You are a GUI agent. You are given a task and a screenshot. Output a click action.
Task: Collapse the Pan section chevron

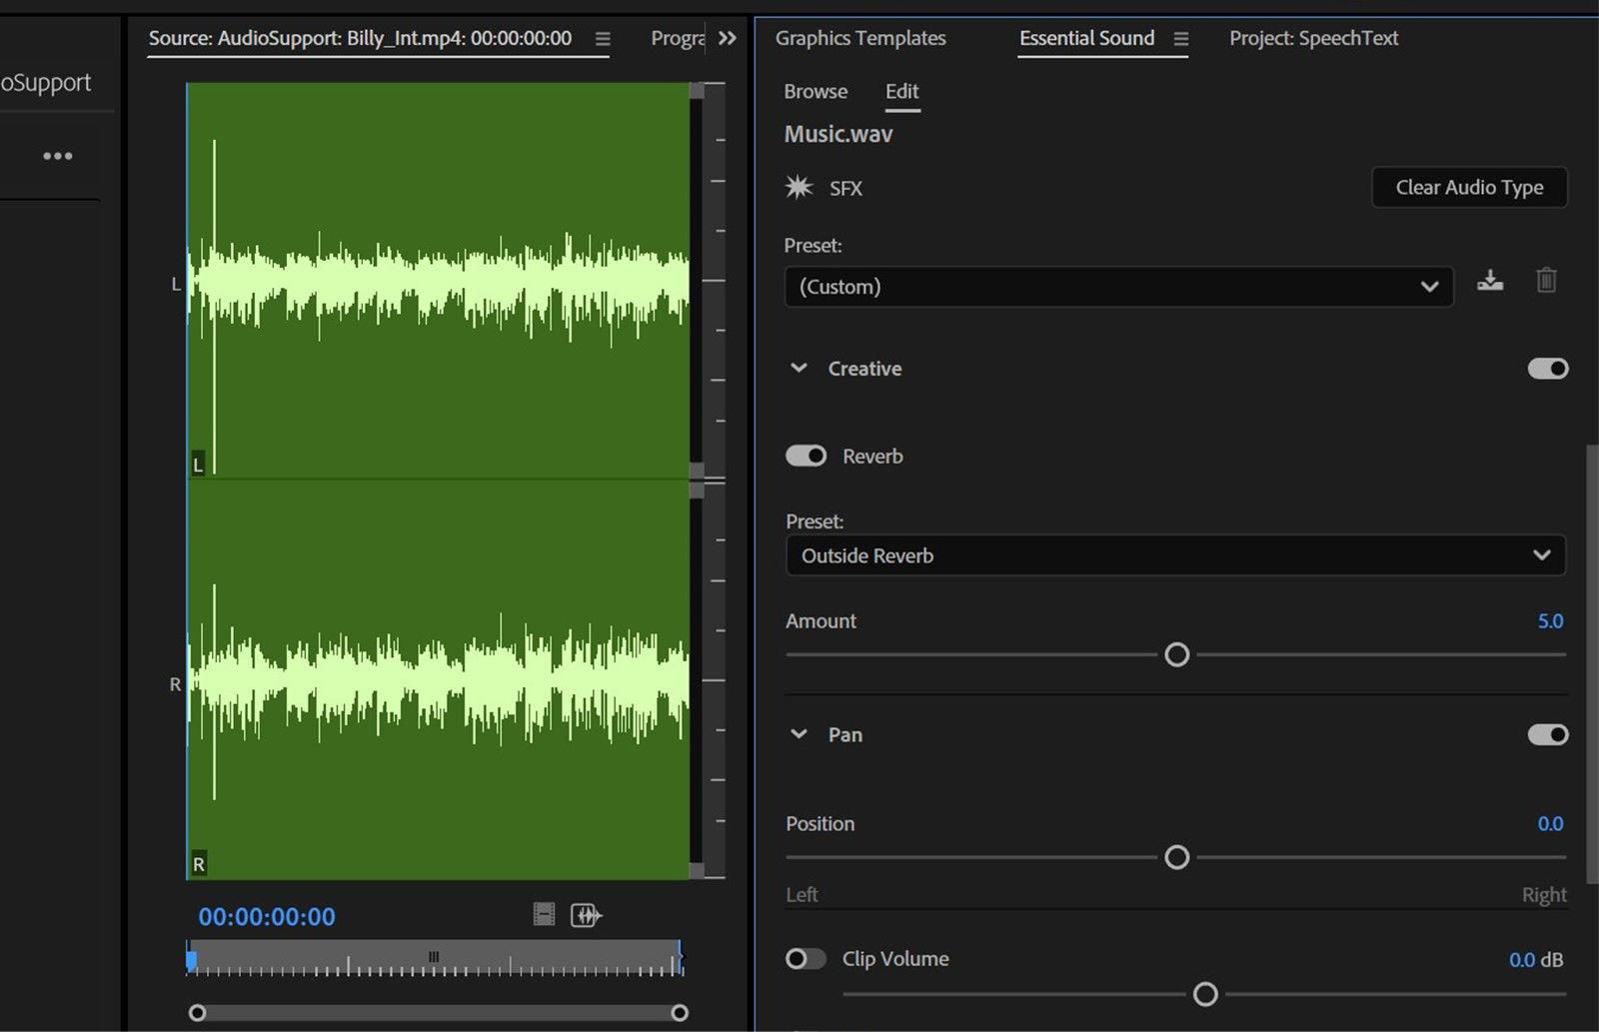click(x=798, y=734)
